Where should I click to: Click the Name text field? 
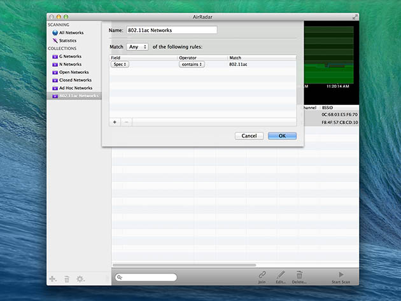click(172, 30)
